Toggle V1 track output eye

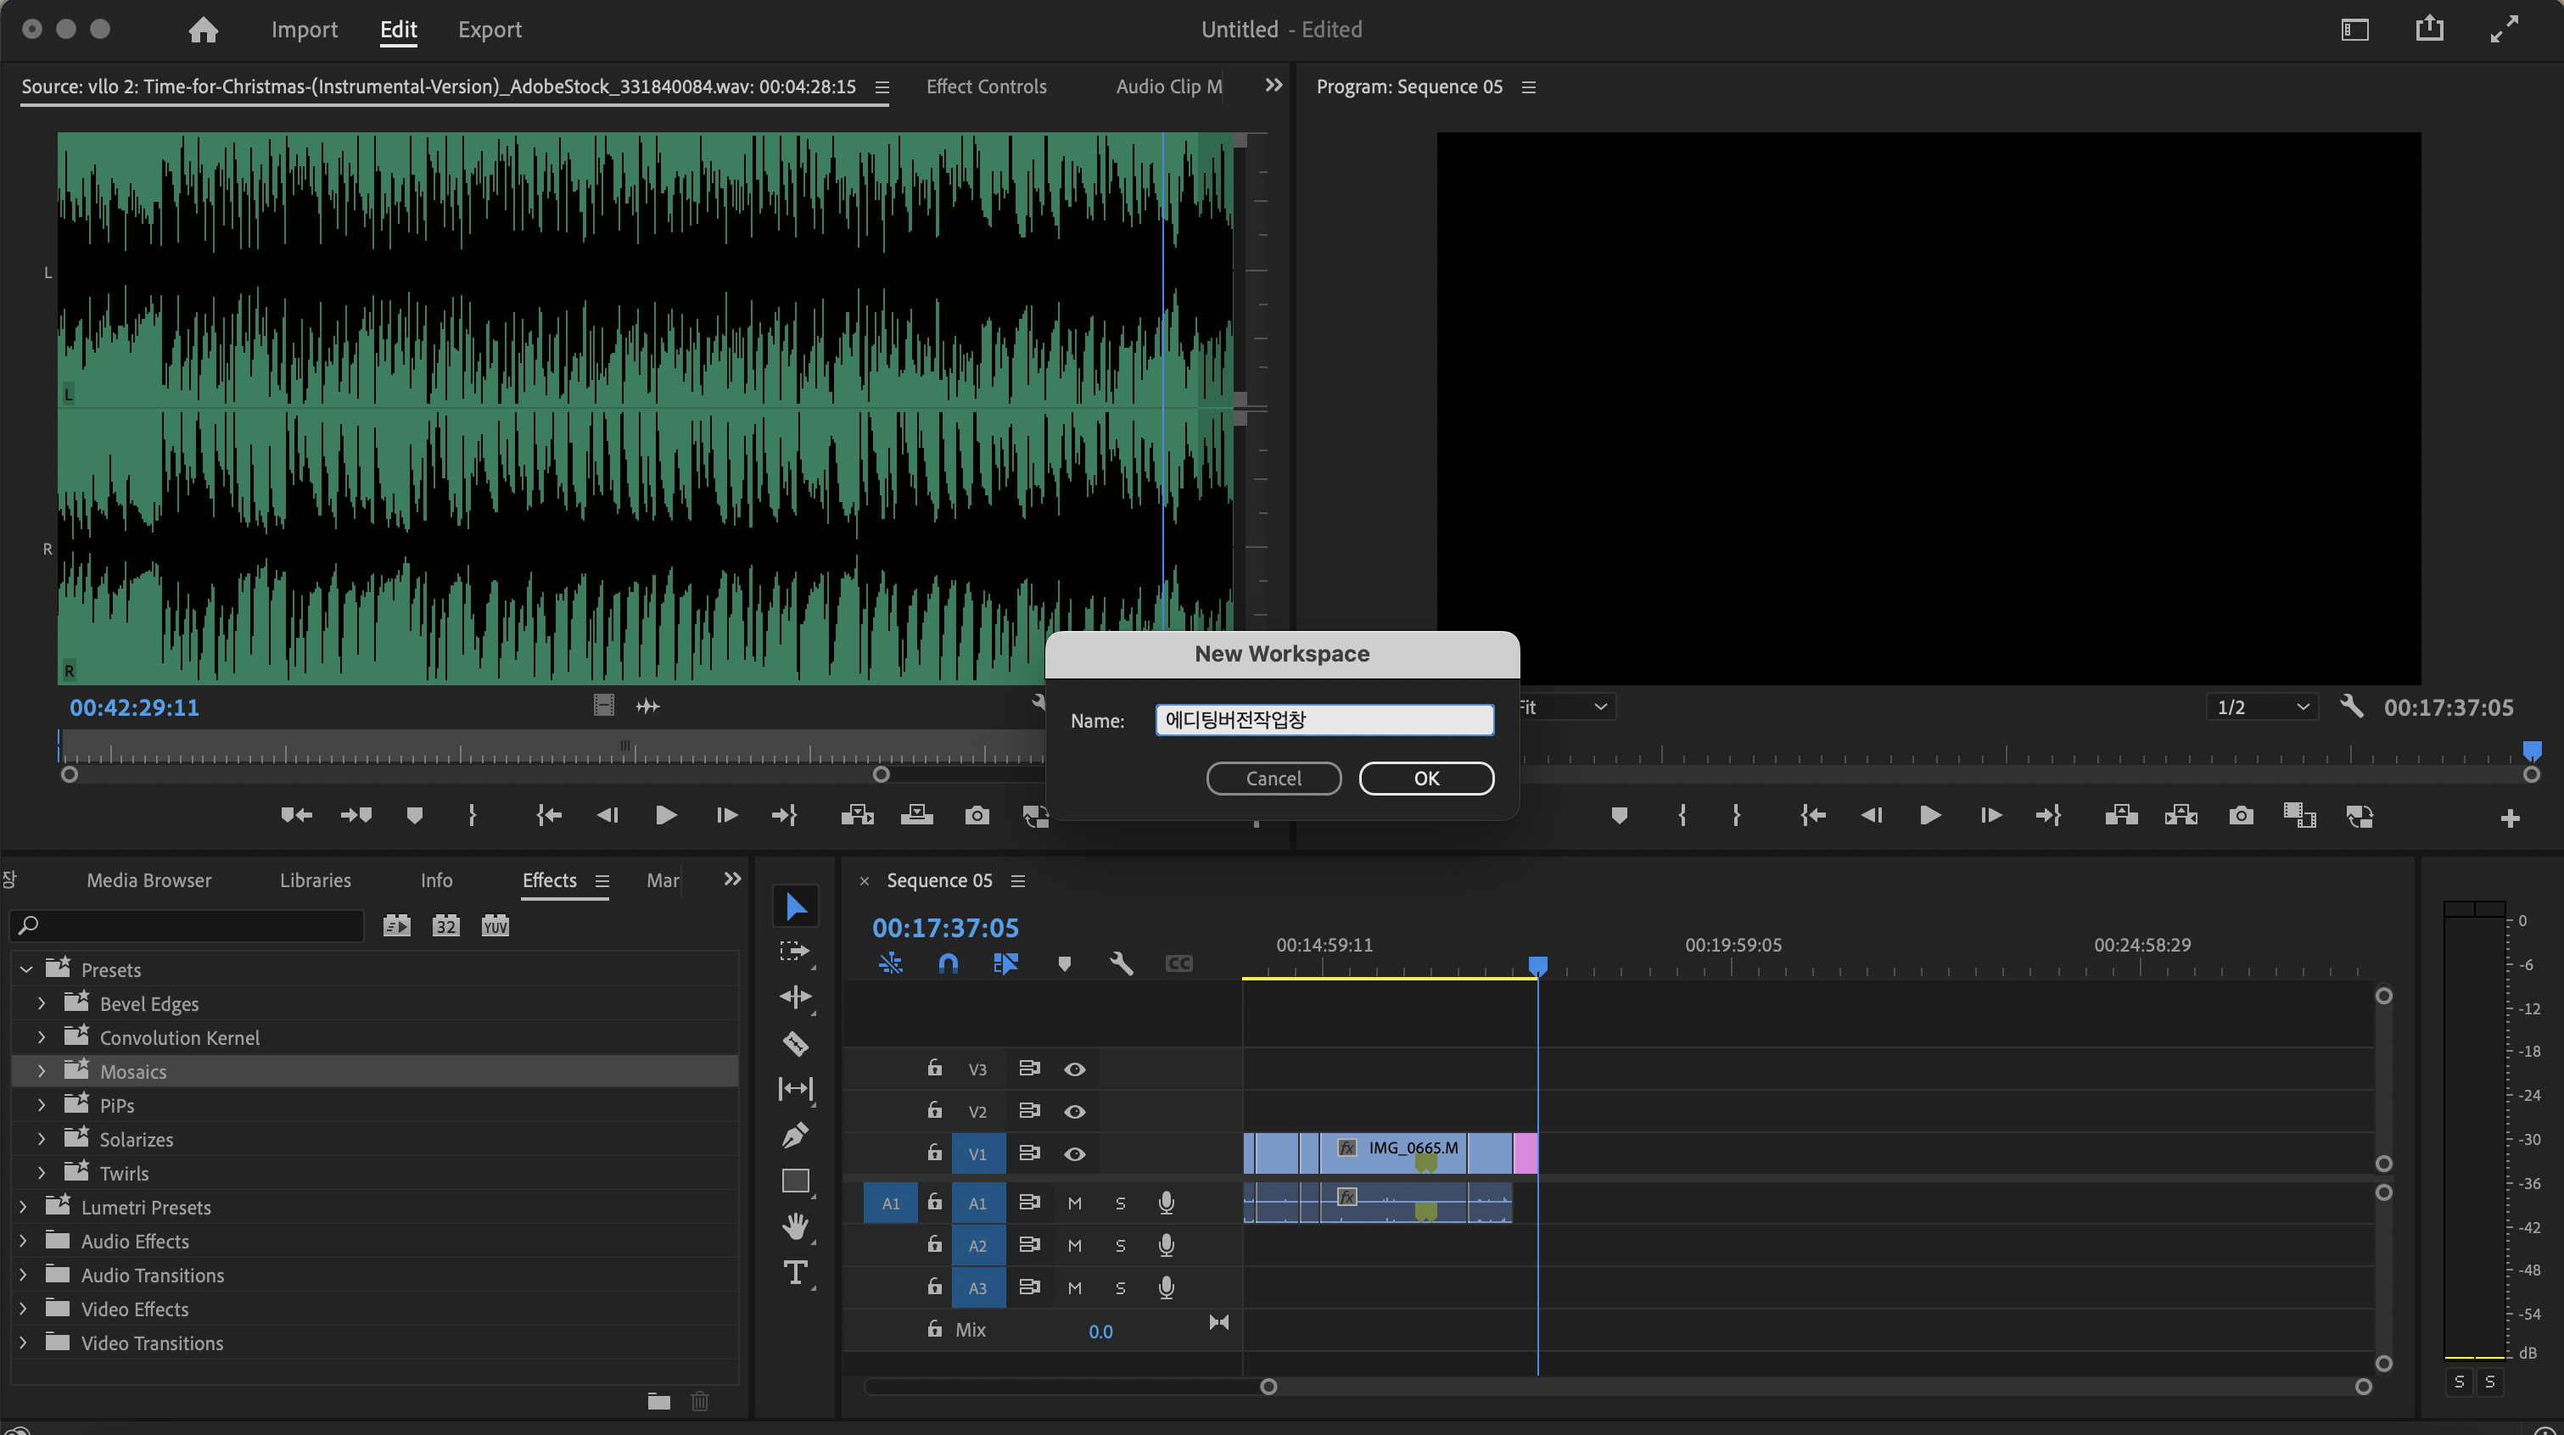click(x=1074, y=1154)
